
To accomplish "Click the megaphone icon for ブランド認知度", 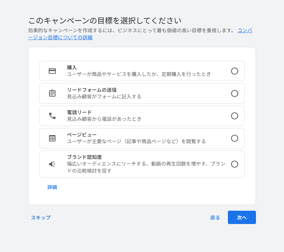I will [52, 164].
